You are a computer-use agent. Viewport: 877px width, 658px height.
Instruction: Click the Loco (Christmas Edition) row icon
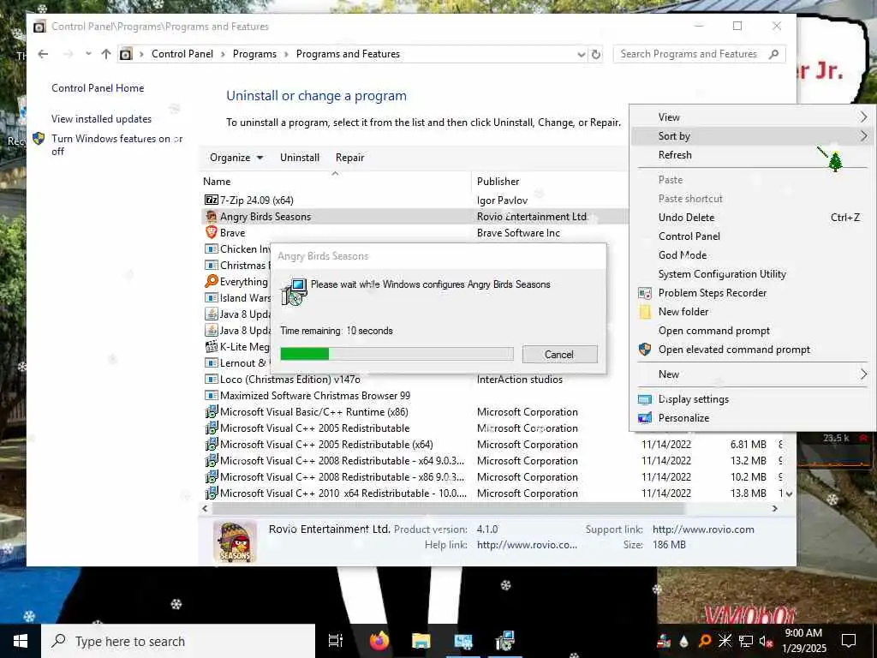pyautogui.click(x=211, y=379)
